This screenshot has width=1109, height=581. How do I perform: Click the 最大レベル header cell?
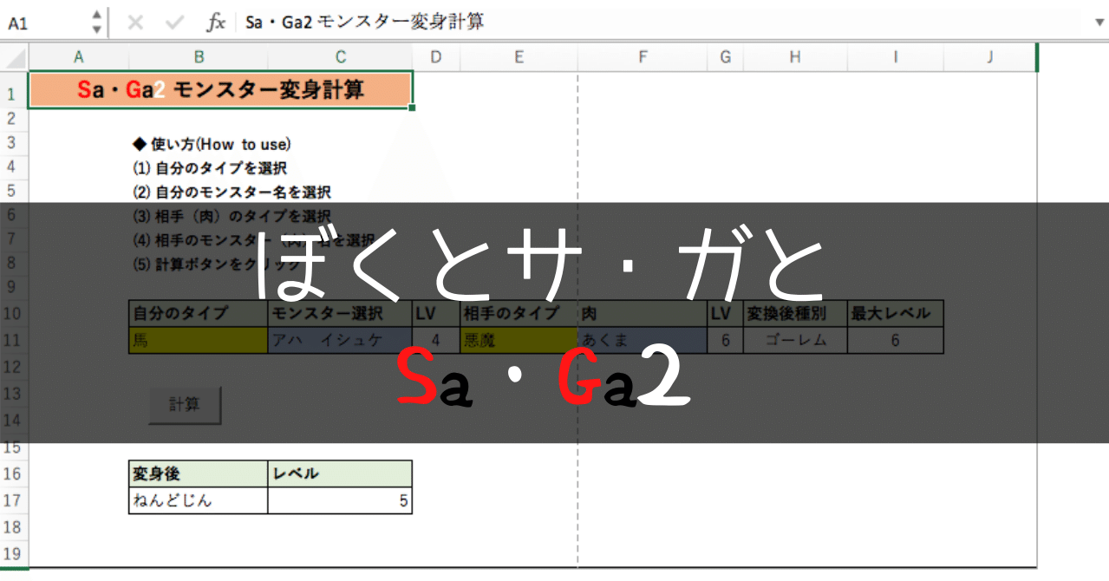coord(895,313)
